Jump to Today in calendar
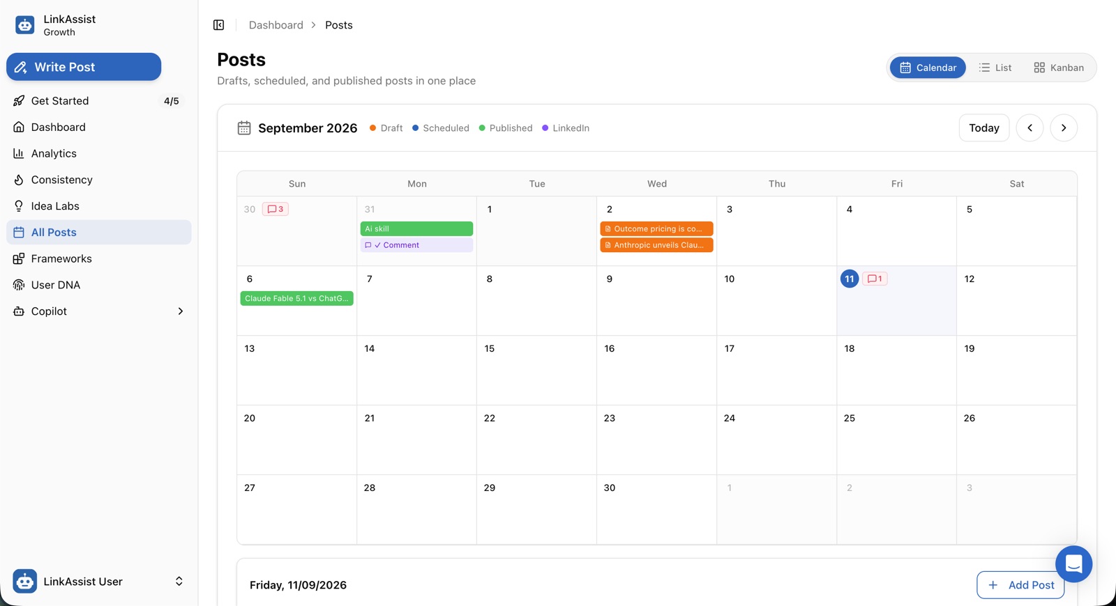This screenshot has height=606, width=1116. (984, 128)
